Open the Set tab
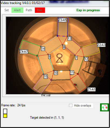 point(6,10)
